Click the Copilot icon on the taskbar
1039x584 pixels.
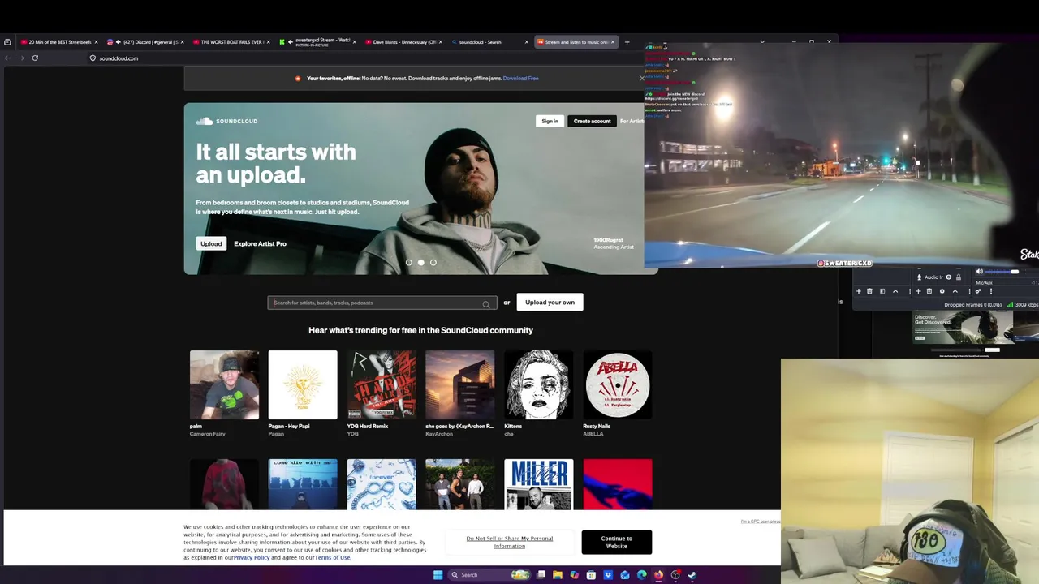click(x=575, y=575)
